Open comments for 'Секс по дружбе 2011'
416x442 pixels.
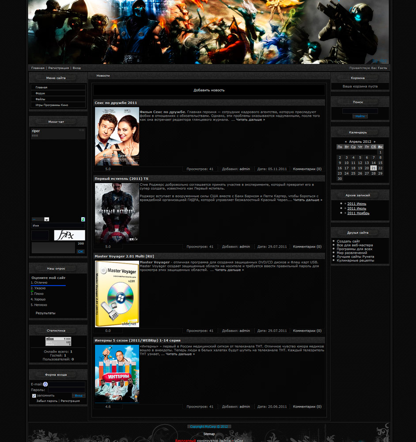coord(307,169)
